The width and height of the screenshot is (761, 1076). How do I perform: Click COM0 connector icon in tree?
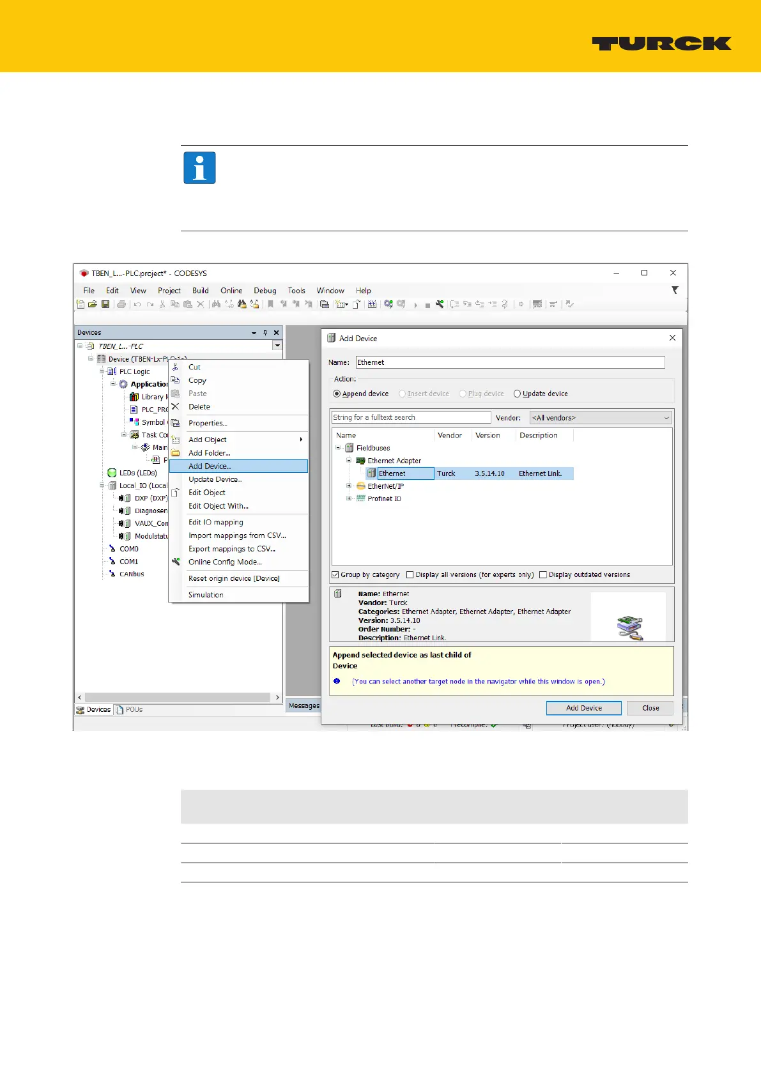coord(112,549)
